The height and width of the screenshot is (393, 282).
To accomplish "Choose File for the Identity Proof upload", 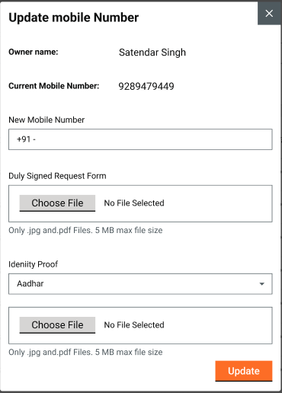I will (57, 325).
